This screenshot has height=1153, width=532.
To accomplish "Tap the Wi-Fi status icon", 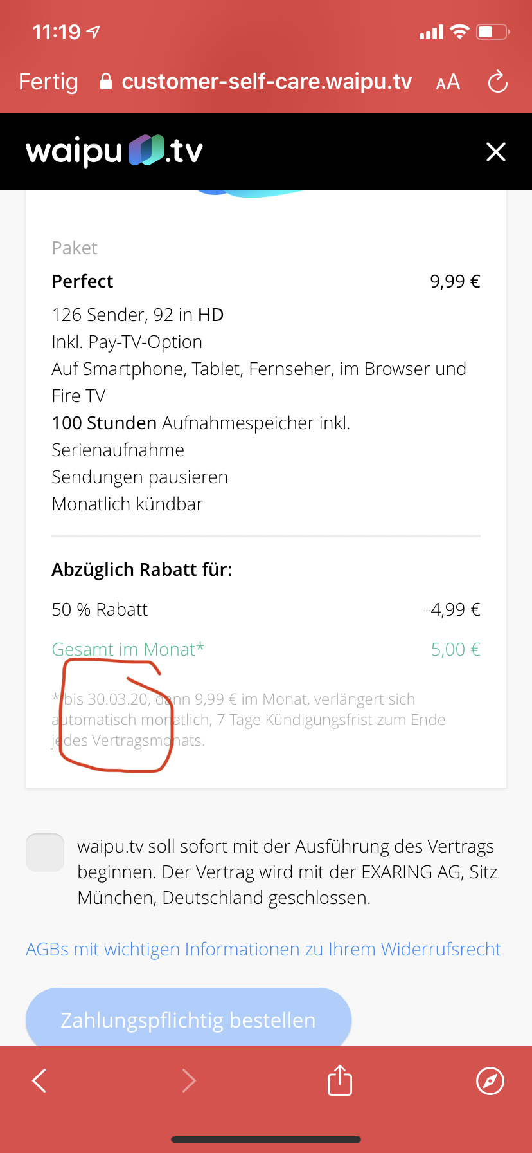I will coord(459,32).
